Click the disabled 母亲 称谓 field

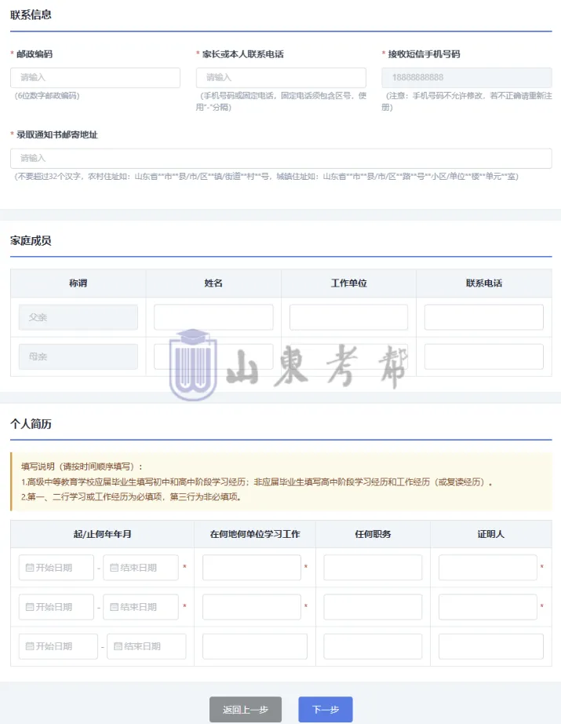78,357
